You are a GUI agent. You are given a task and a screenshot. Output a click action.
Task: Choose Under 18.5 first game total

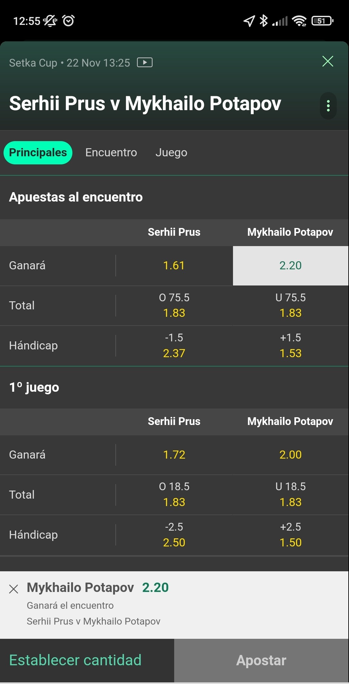(x=291, y=495)
